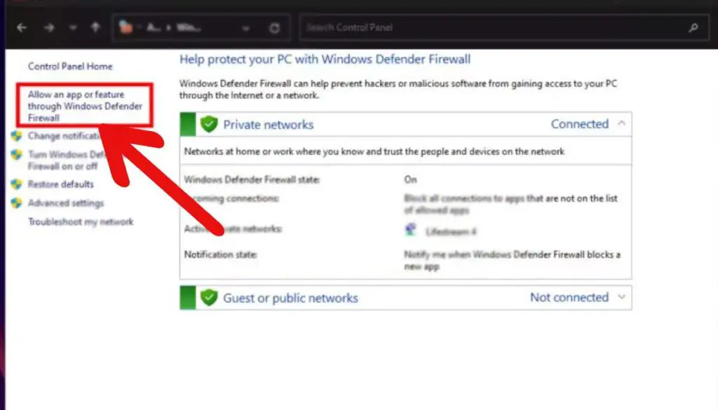This screenshot has width=718, height=410.
Task: Expand the Guest or public networks chevron
Action: click(x=621, y=297)
